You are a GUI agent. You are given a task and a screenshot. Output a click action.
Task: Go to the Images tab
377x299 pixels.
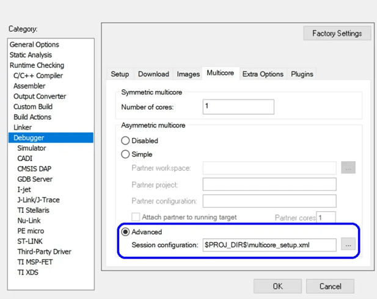point(188,74)
